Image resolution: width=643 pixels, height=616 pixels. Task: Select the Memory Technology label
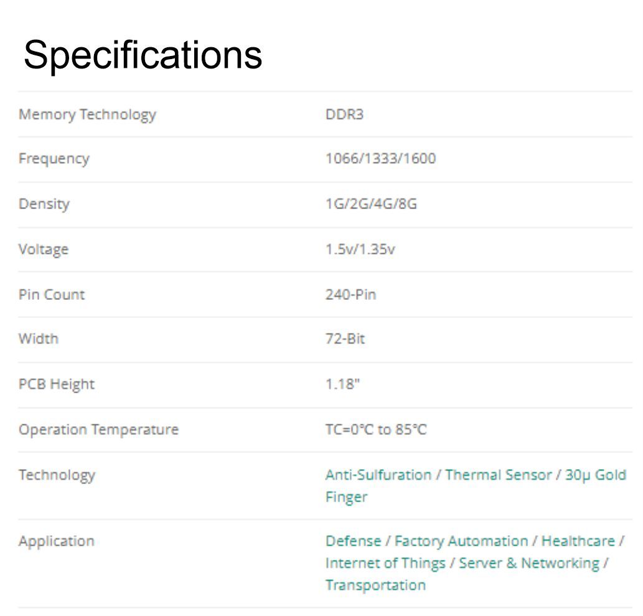[x=87, y=114]
